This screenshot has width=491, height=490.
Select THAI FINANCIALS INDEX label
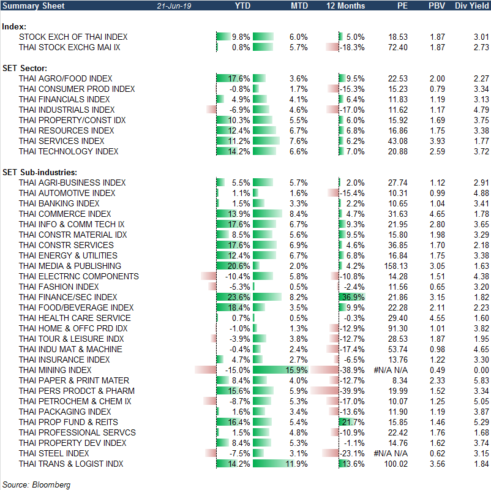coord(64,99)
